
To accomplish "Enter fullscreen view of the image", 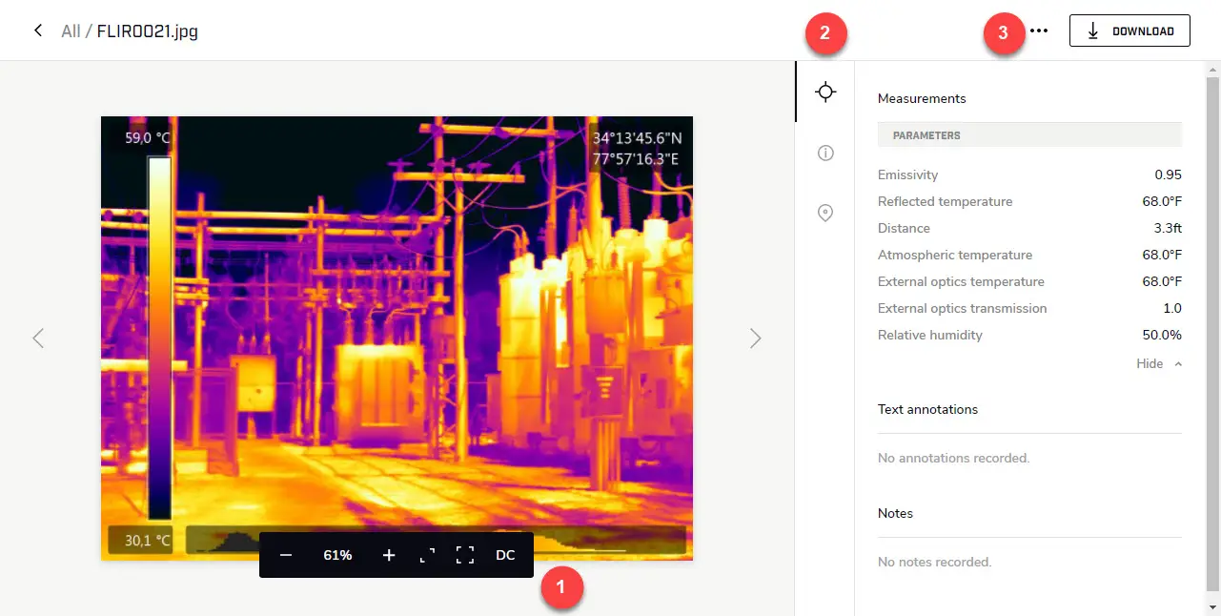I will [465, 555].
